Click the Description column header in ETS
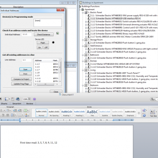The image size is (158, 158). click(x=18, y=7)
